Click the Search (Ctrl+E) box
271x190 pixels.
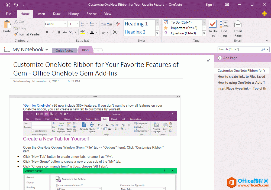click(239, 49)
